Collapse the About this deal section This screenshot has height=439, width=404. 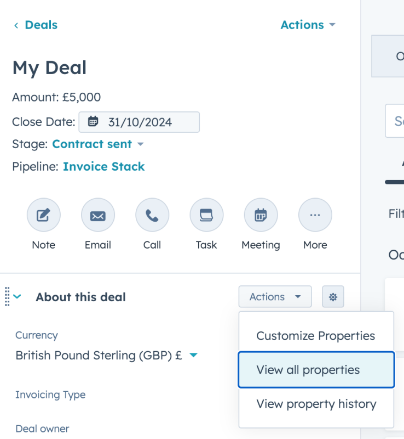tap(17, 295)
